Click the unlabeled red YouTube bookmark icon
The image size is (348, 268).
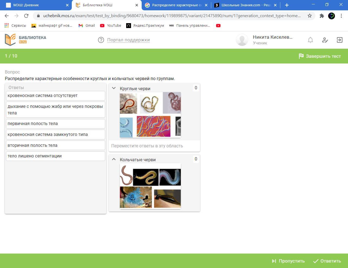218,26
